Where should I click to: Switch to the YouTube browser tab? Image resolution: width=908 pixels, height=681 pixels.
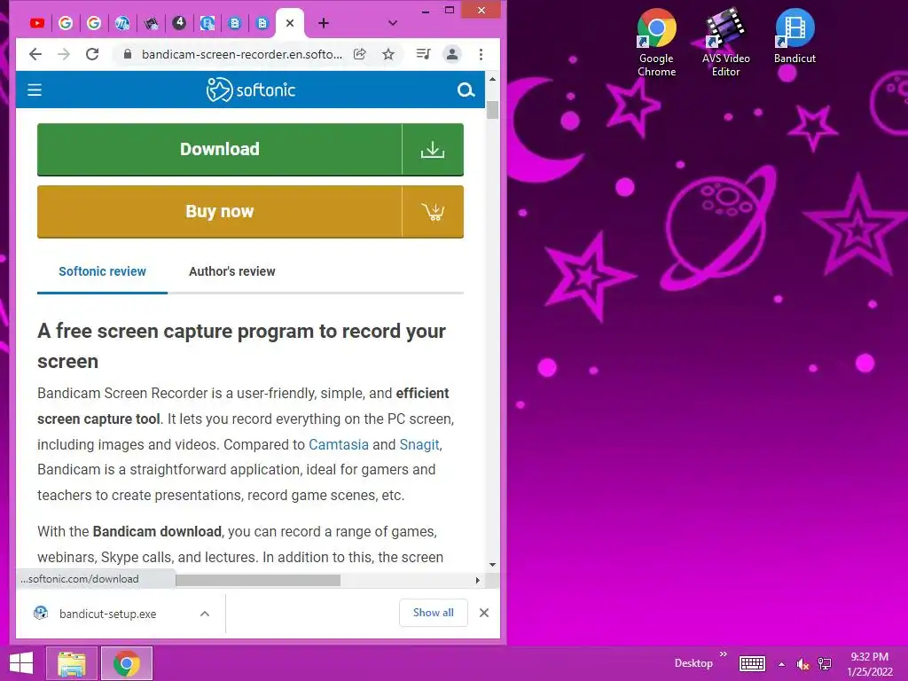[37, 23]
